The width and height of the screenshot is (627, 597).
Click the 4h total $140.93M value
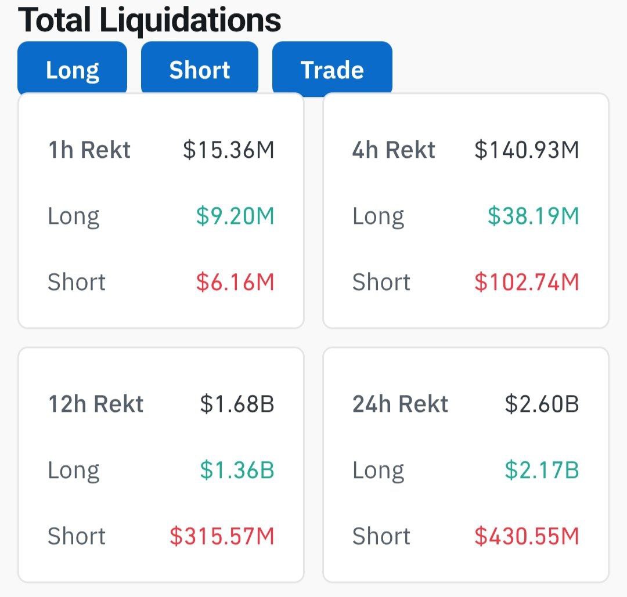click(x=527, y=150)
